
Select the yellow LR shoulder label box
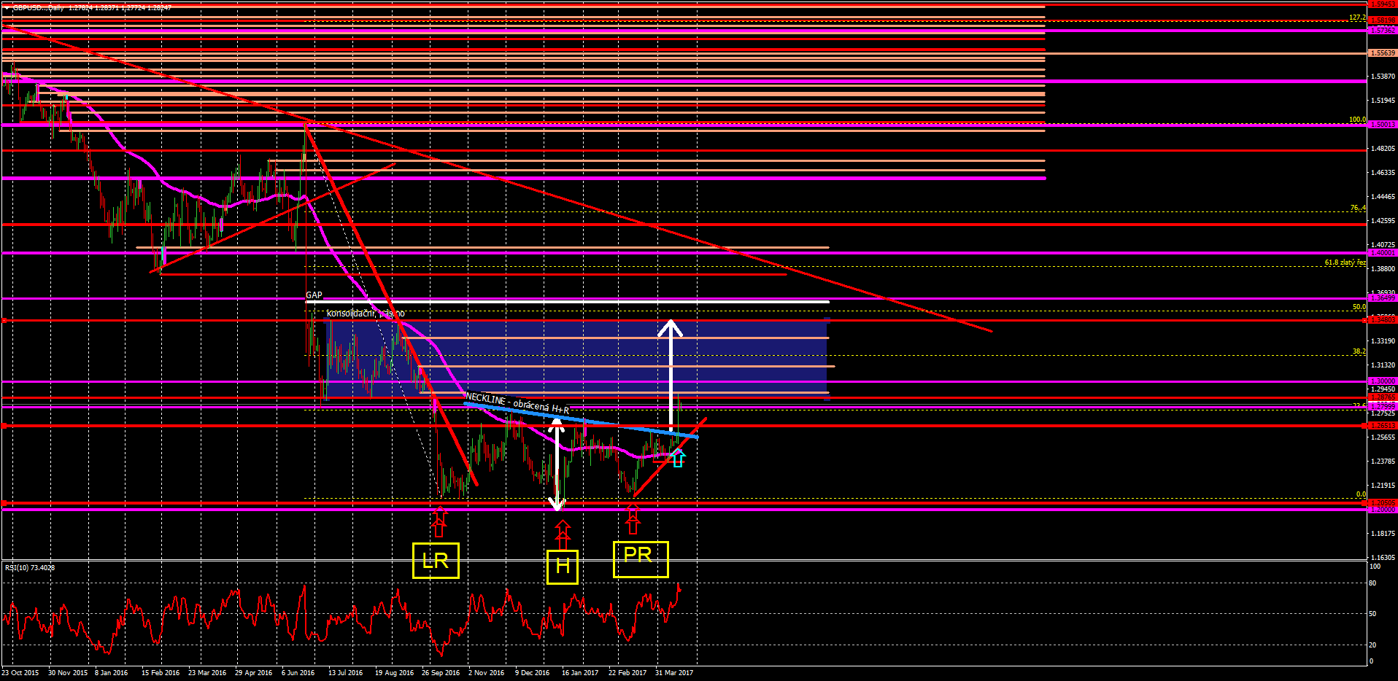[x=436, y=561]
